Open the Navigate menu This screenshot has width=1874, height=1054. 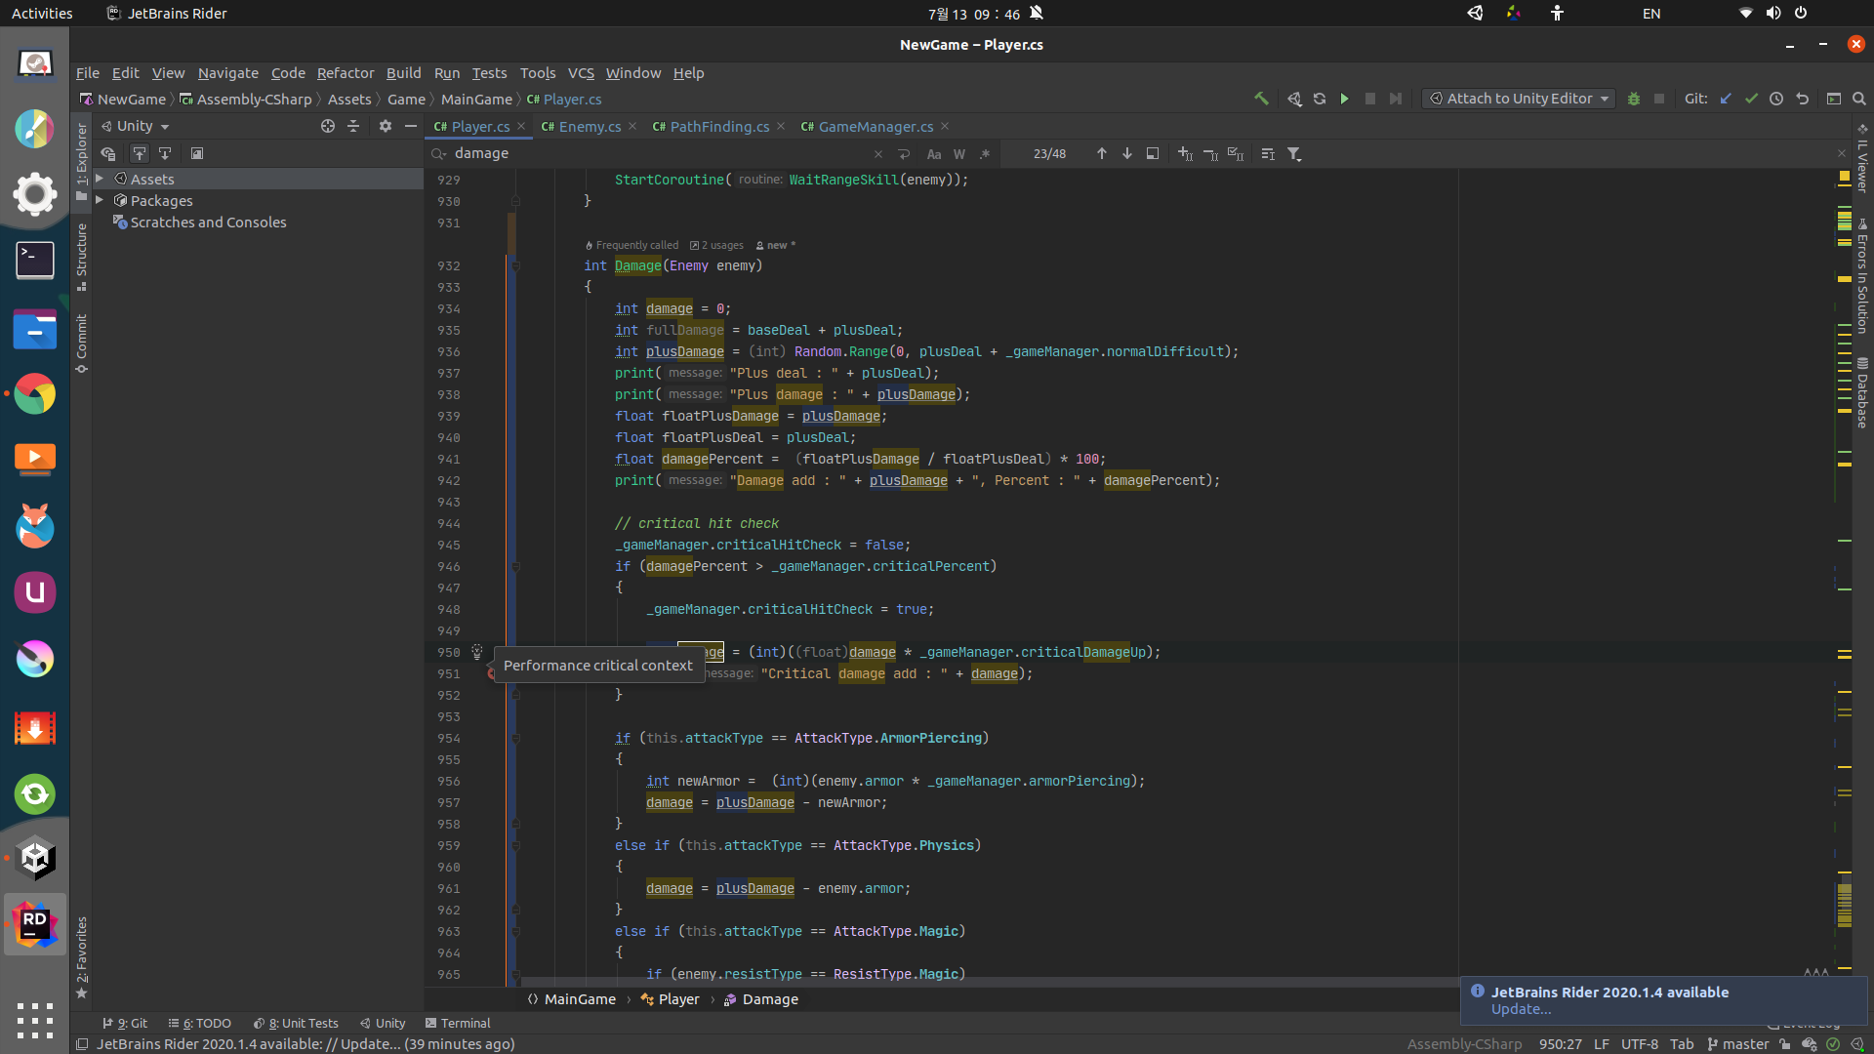227,73
